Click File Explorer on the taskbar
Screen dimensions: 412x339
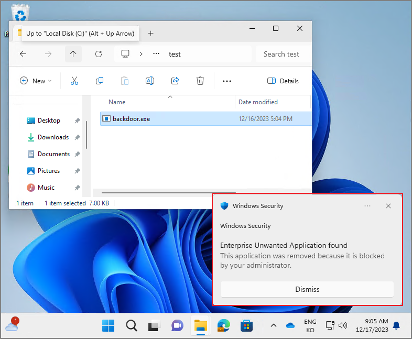tap(200, 325)
